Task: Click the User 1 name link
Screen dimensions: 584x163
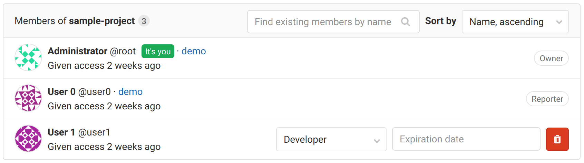Action: click(61, 132)
